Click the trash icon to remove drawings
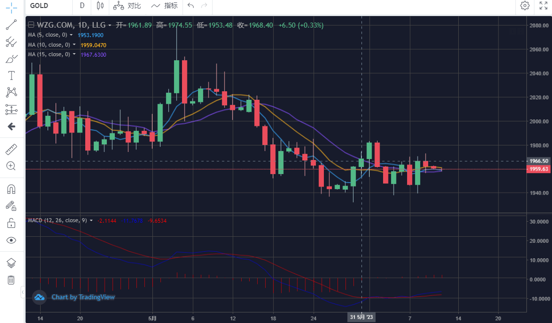This screenshot has width=552, height=323. tap(11, 280)
